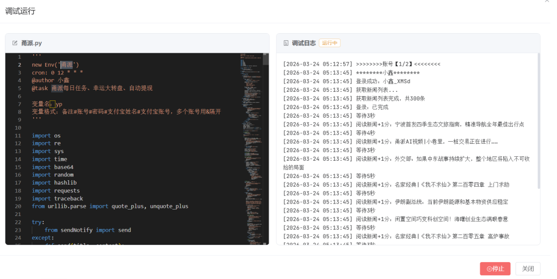Click the line "cron: 0 12 * * *"
Screen dimensions: 557x279
pyautogui.click(x=58, y=72)
